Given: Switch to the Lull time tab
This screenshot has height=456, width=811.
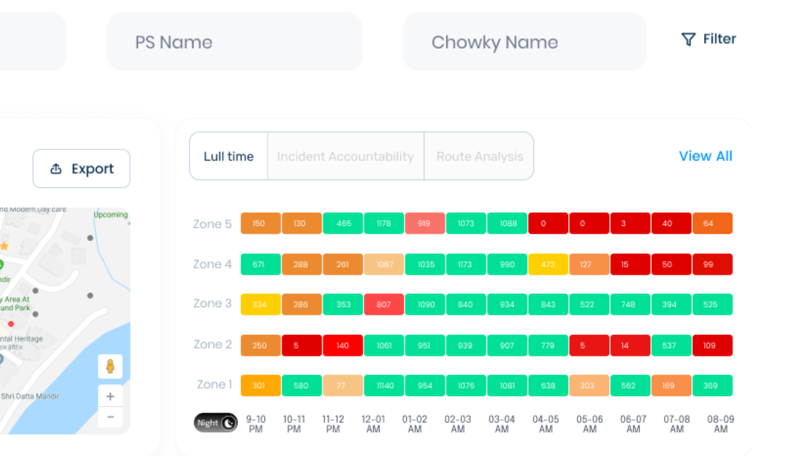Looking at the screenshot, I should pyautogui.click(x=229, y=157).
